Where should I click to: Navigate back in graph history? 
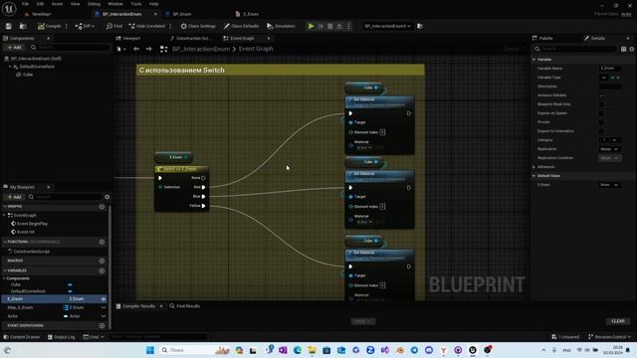(x=136, y=49)
